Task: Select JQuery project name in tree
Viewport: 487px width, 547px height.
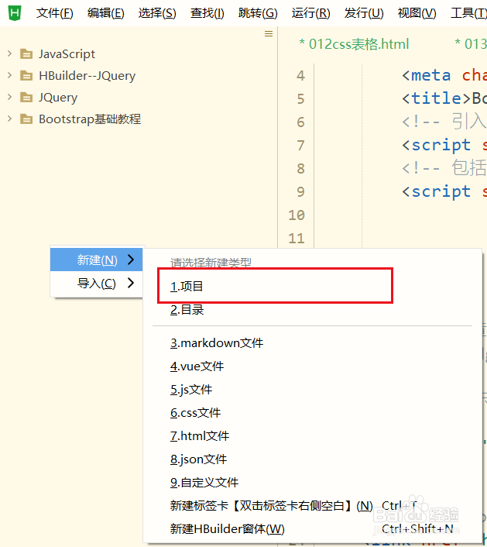Action: (58, 98)
